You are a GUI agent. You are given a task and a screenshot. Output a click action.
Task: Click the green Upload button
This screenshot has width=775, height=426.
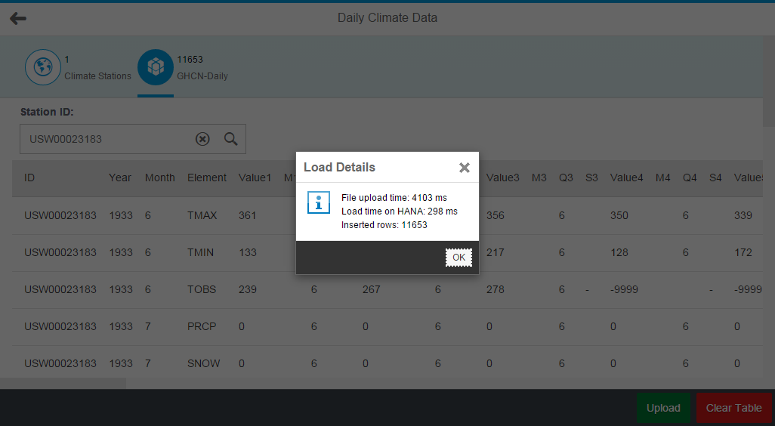tap(663, 408)
